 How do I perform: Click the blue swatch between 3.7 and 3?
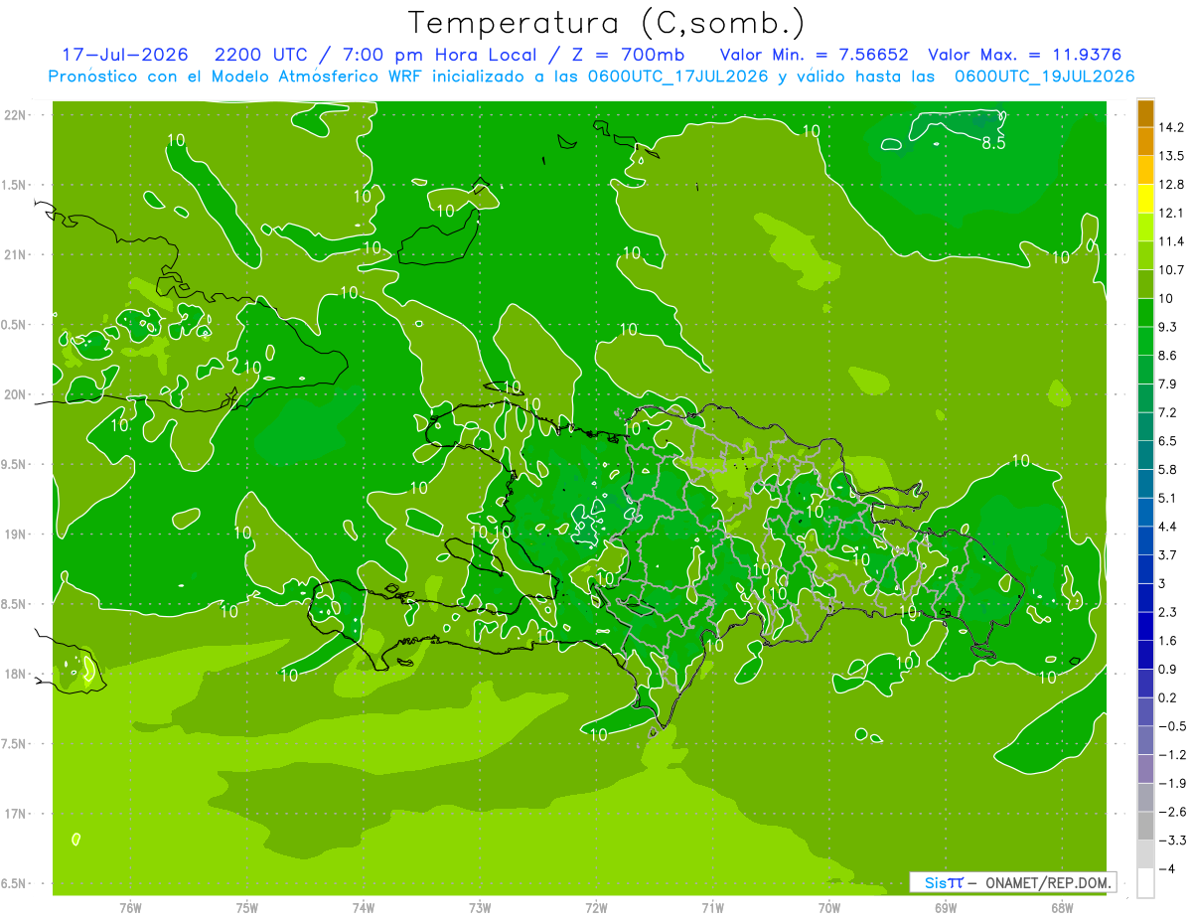click(1145, 569)
